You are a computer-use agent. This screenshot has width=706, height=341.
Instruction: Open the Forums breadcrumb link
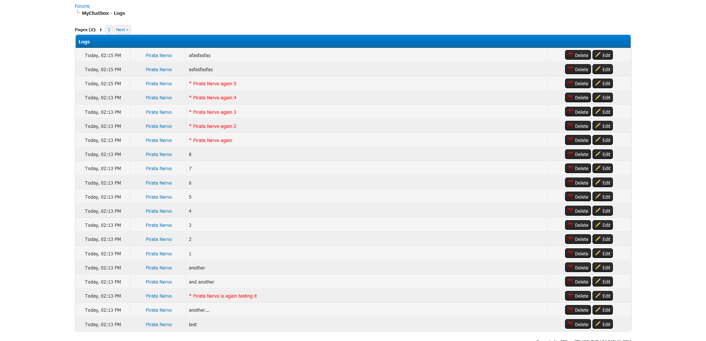pos(82,6)
